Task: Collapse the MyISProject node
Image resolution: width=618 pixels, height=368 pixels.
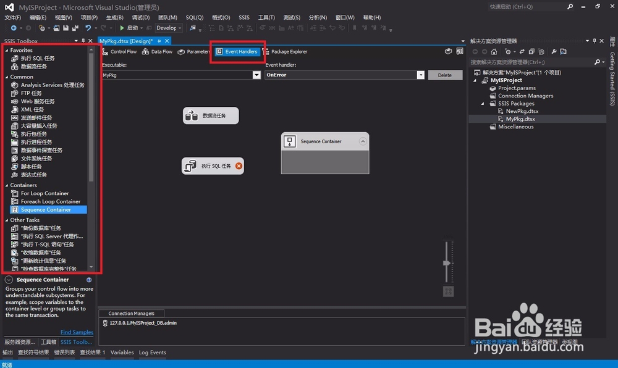Action: (475, 81)
